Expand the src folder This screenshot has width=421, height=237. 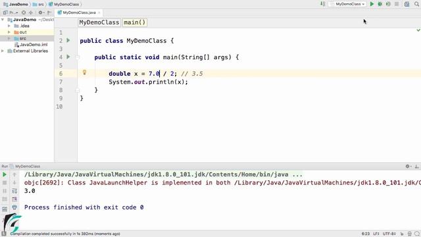[9, 38]
